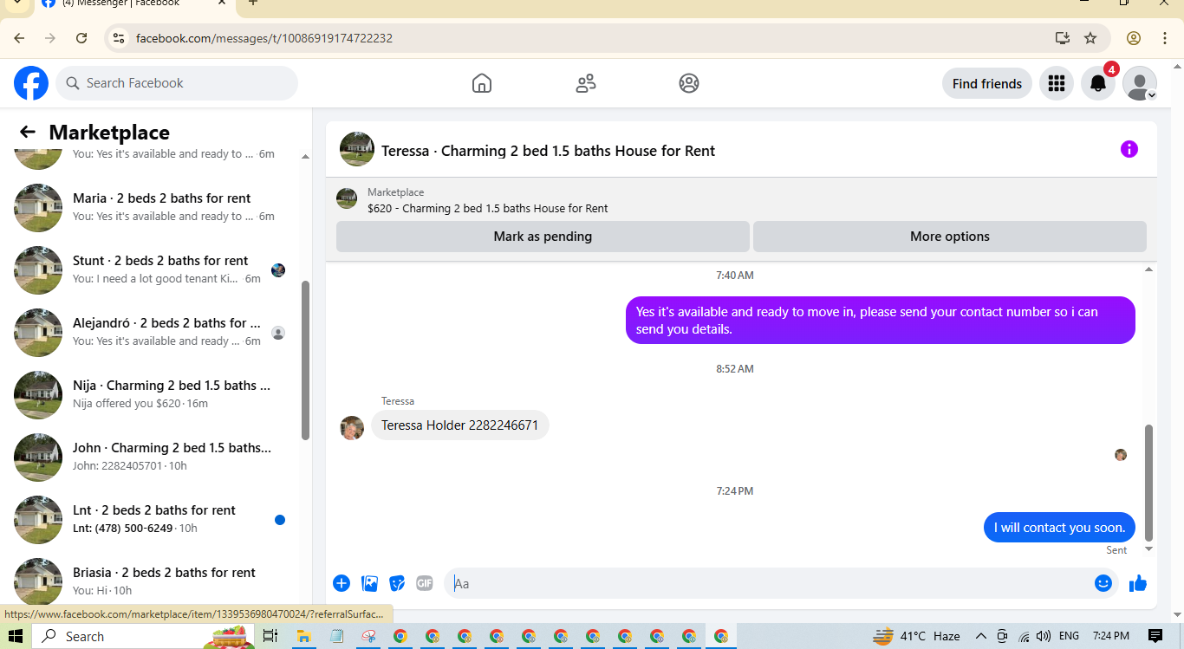Attach a file with the photo icon
This screenshot has width=1184, height=649.
pos(369,583)
